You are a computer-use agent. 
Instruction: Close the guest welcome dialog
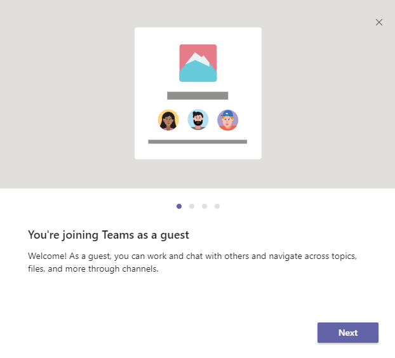point(379,22)
